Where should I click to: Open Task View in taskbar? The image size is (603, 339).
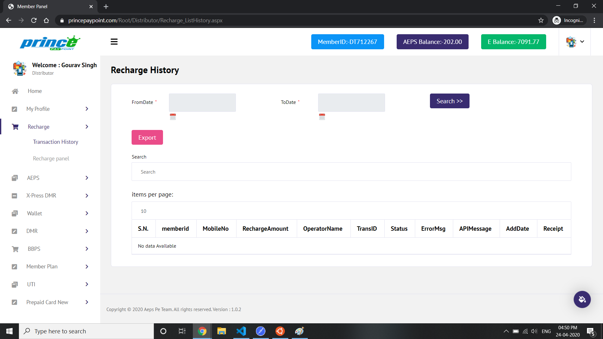tap(182, 331)
